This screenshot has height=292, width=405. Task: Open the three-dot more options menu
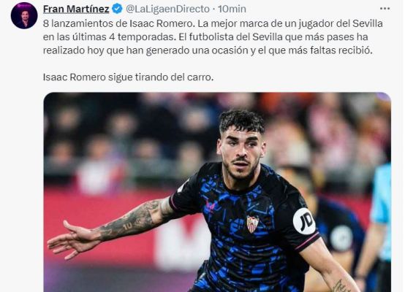click(385, 9)
